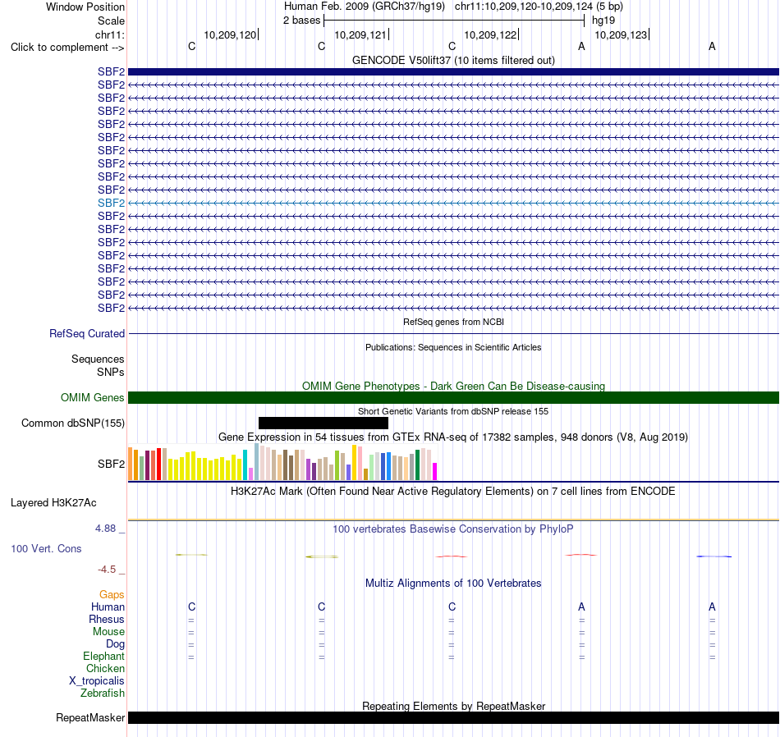Click the Zebrafish species label
This screenshot has height=737, width=780.
click(x=103, y=693)
